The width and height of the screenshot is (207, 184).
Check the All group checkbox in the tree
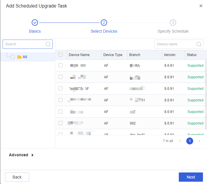tap(13, 57)
